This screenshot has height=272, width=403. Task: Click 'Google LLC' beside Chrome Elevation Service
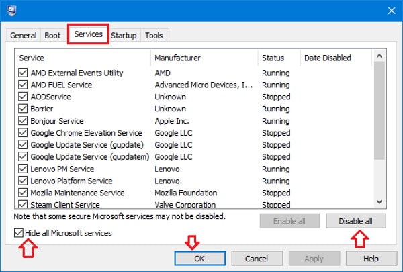(x=173, y=133)
